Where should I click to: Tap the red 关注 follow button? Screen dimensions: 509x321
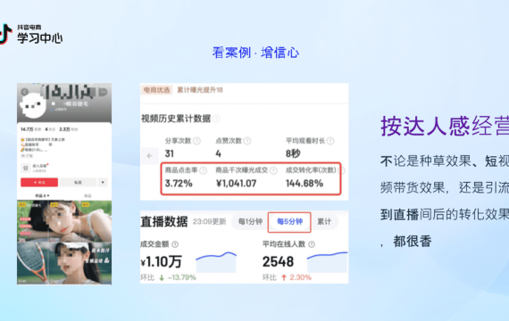pyautogui.click(x=39, y=182)
